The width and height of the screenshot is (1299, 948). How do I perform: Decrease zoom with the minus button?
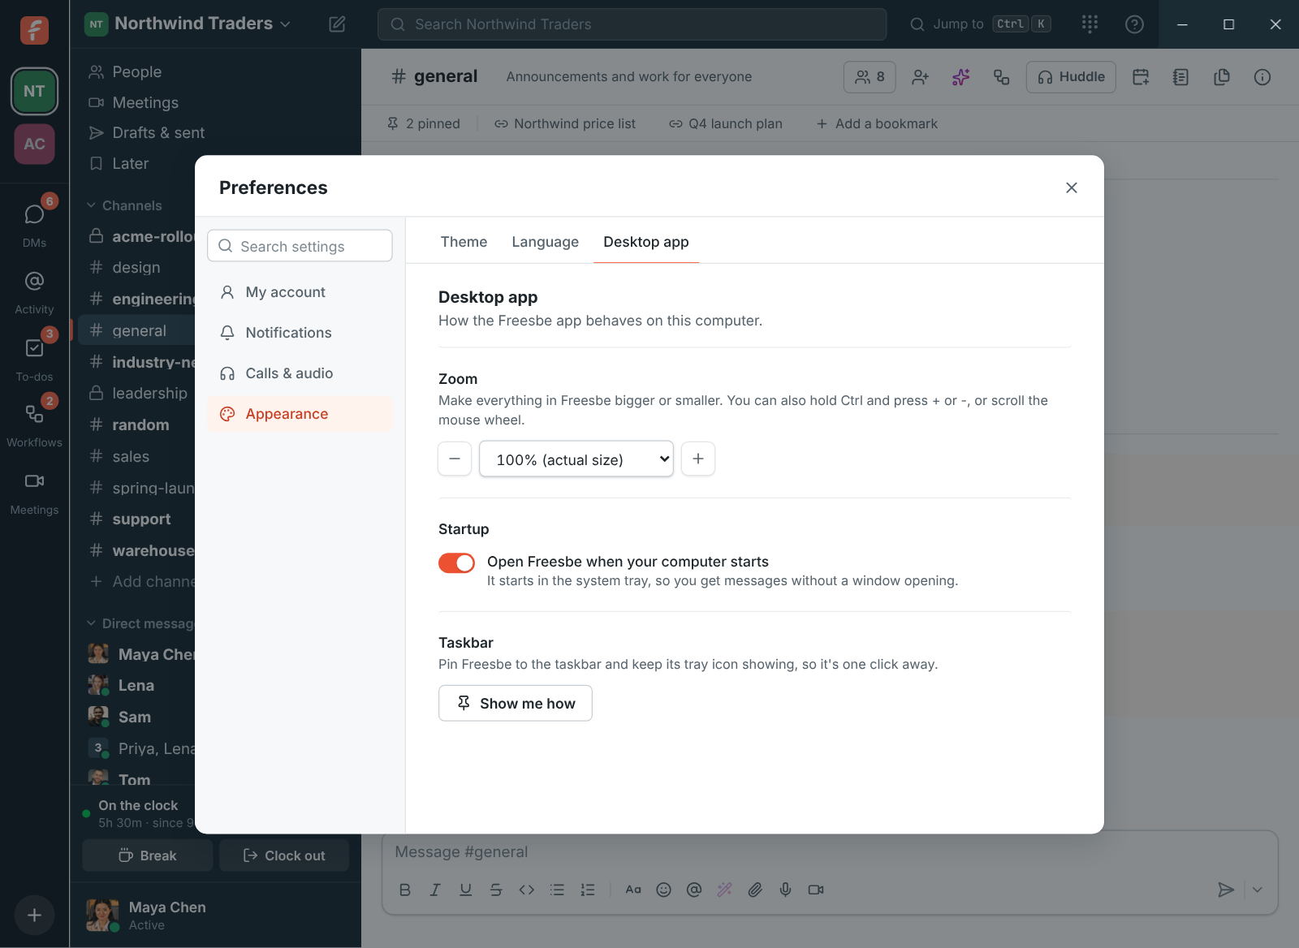[x=455, y=459]
